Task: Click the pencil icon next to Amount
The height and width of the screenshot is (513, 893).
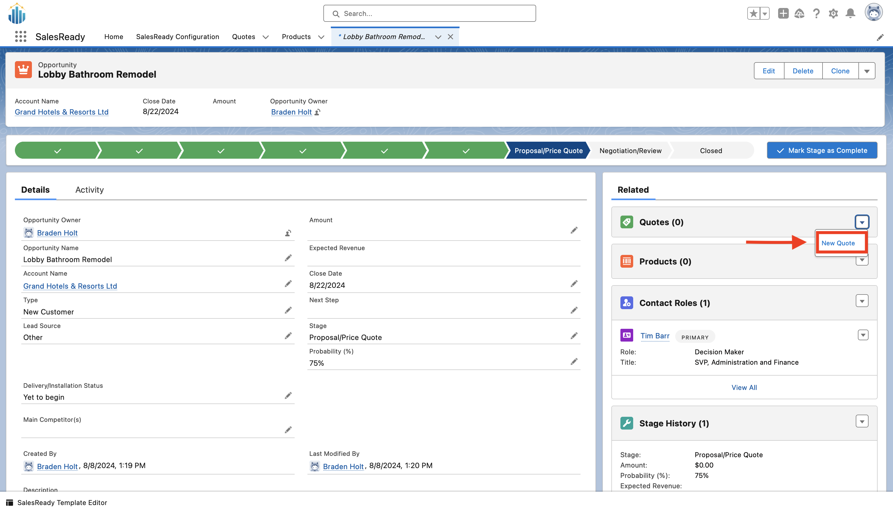Action: [574, 230]
